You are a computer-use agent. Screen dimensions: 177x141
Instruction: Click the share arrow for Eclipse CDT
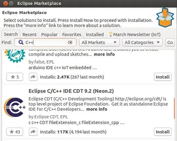[33, 132]
